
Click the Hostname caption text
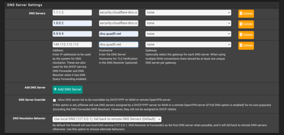click(106, 50)
